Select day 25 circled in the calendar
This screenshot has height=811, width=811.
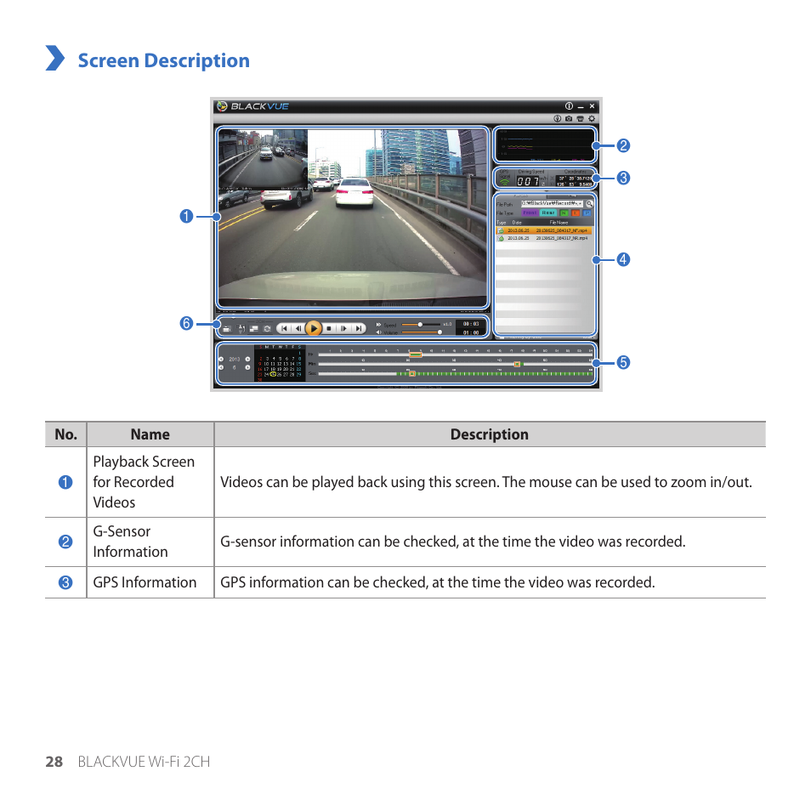tap(273, 374)
